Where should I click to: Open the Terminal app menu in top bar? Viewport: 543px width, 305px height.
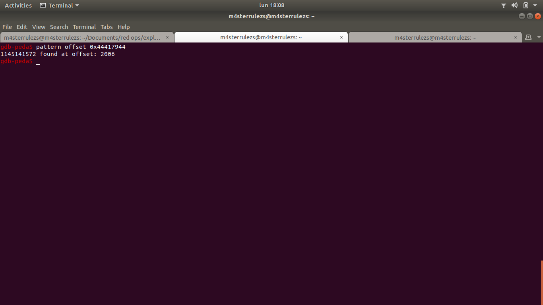[x=59, y=6]
